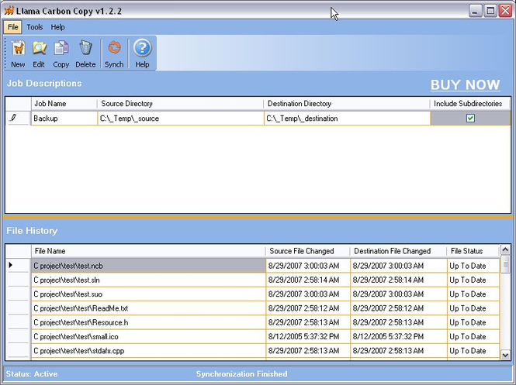
Task: Open the Help question mark icon
Action: 142,53
